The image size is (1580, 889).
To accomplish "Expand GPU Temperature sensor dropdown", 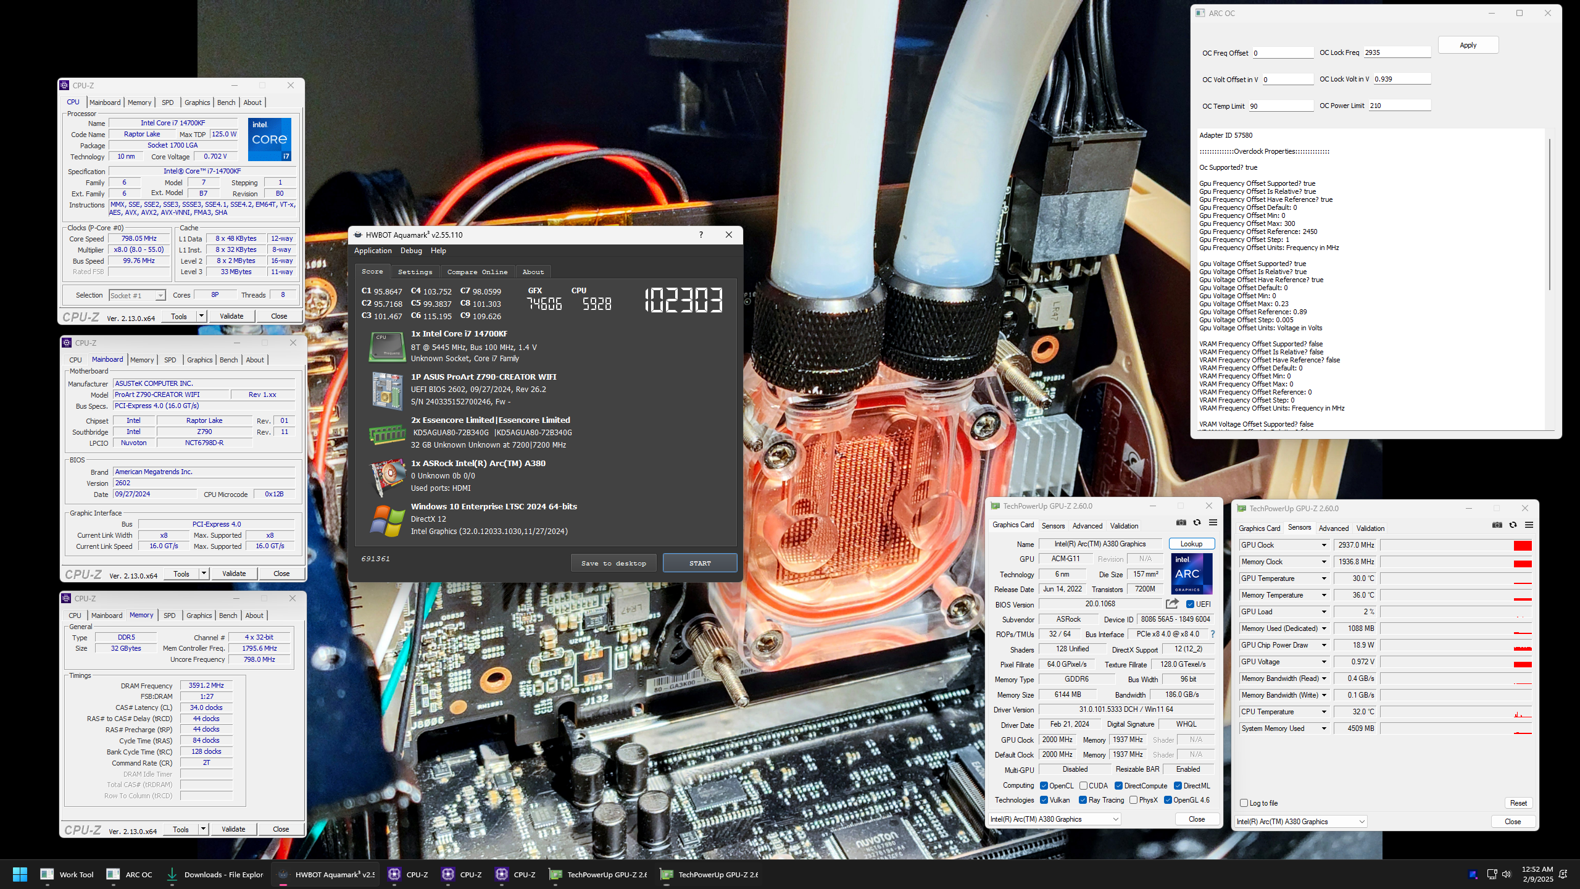I will pos(1323,578).
